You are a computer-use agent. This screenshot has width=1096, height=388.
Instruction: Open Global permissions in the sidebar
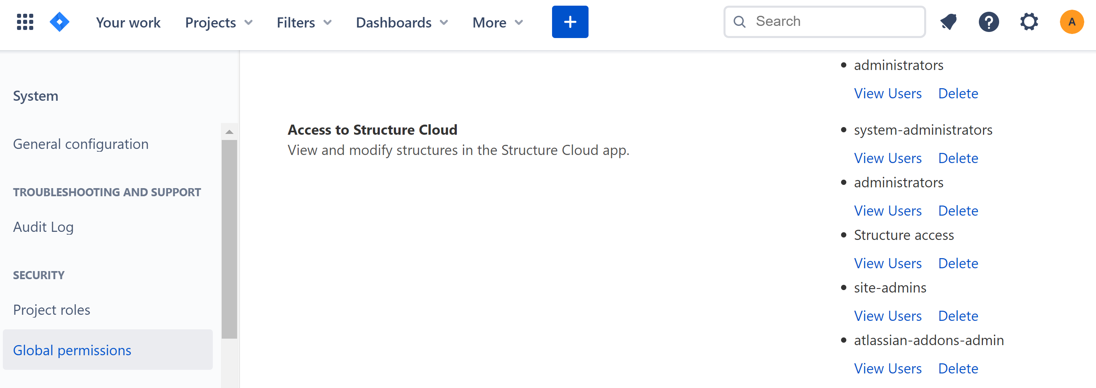[72, 350]
